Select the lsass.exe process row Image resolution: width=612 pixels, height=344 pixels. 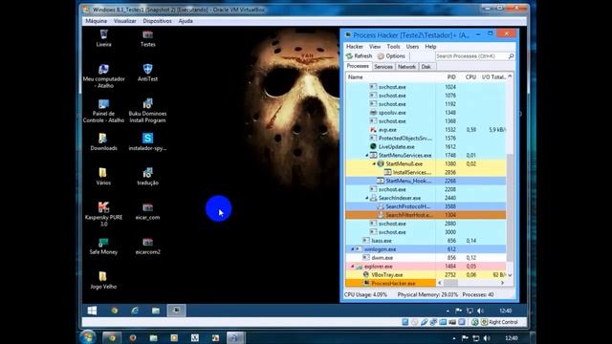tap(426, 241)
